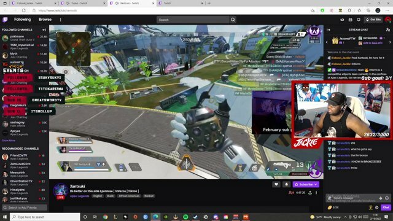Open Prime Loot crown icon
Viewport: 393px width, 221px height.
click(x=342, y=20)
